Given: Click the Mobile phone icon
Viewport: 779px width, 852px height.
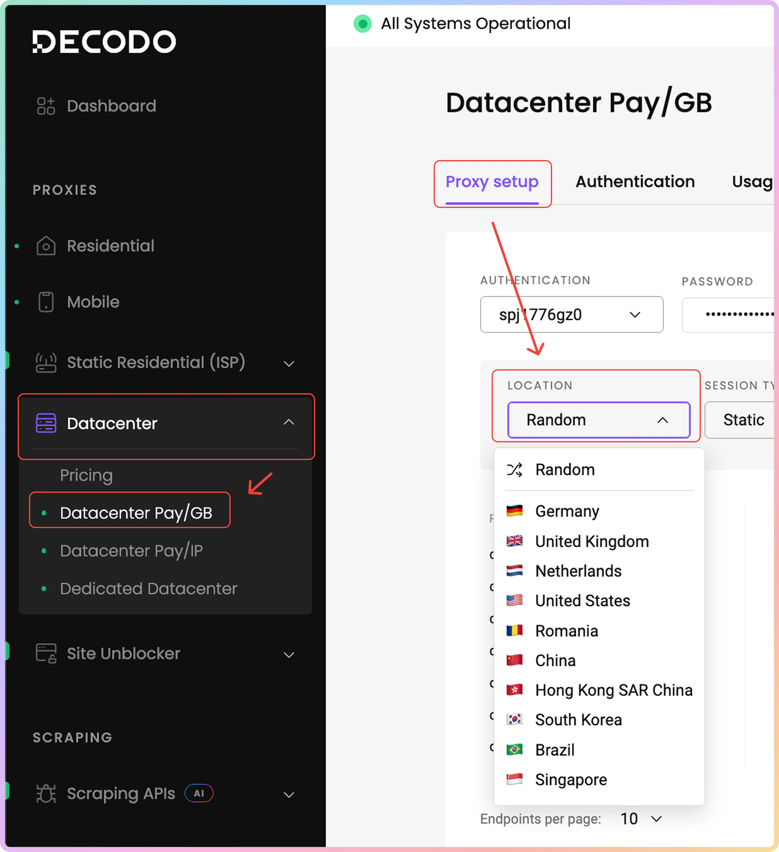Looking at the screenshot, I should point(46,302).
